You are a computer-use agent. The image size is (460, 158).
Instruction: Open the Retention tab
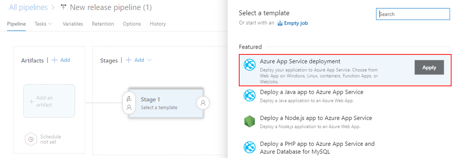click(103, 24)
